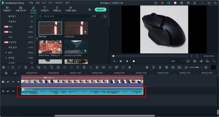Toggle grid view of audio library
This screenshot has height=117, width=219.
(105, 16)
